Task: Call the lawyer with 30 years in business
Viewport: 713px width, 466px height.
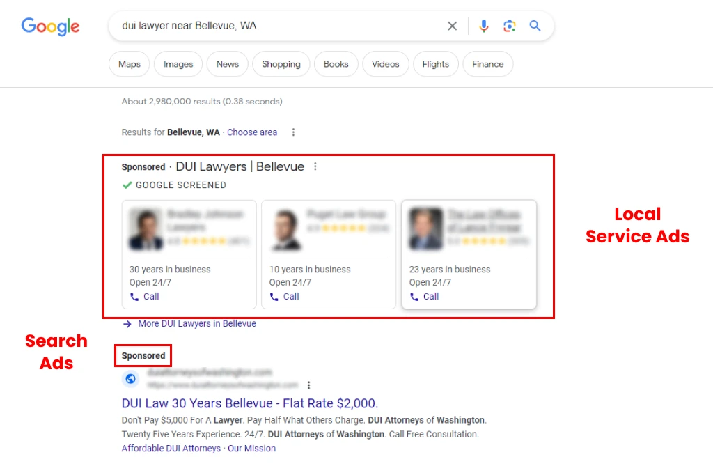Action: [x=145, y=297]
